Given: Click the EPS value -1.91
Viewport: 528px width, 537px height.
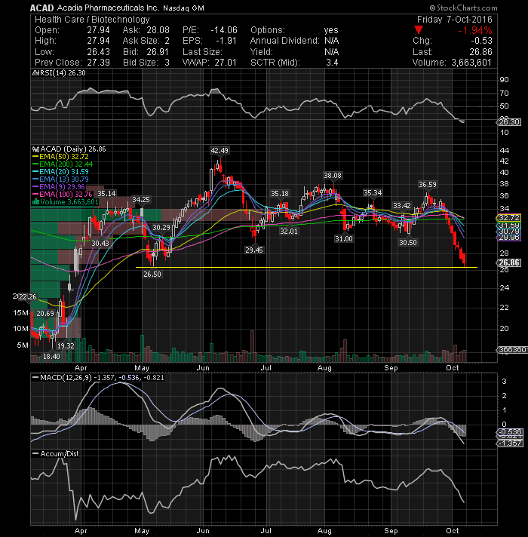Looking at the screenshot, I should tap(226, 41).
